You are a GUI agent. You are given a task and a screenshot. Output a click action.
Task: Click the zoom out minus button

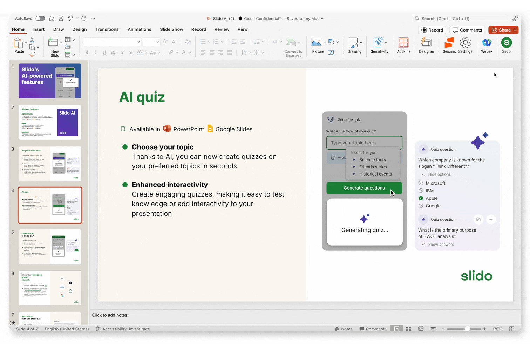coord(443,329)
